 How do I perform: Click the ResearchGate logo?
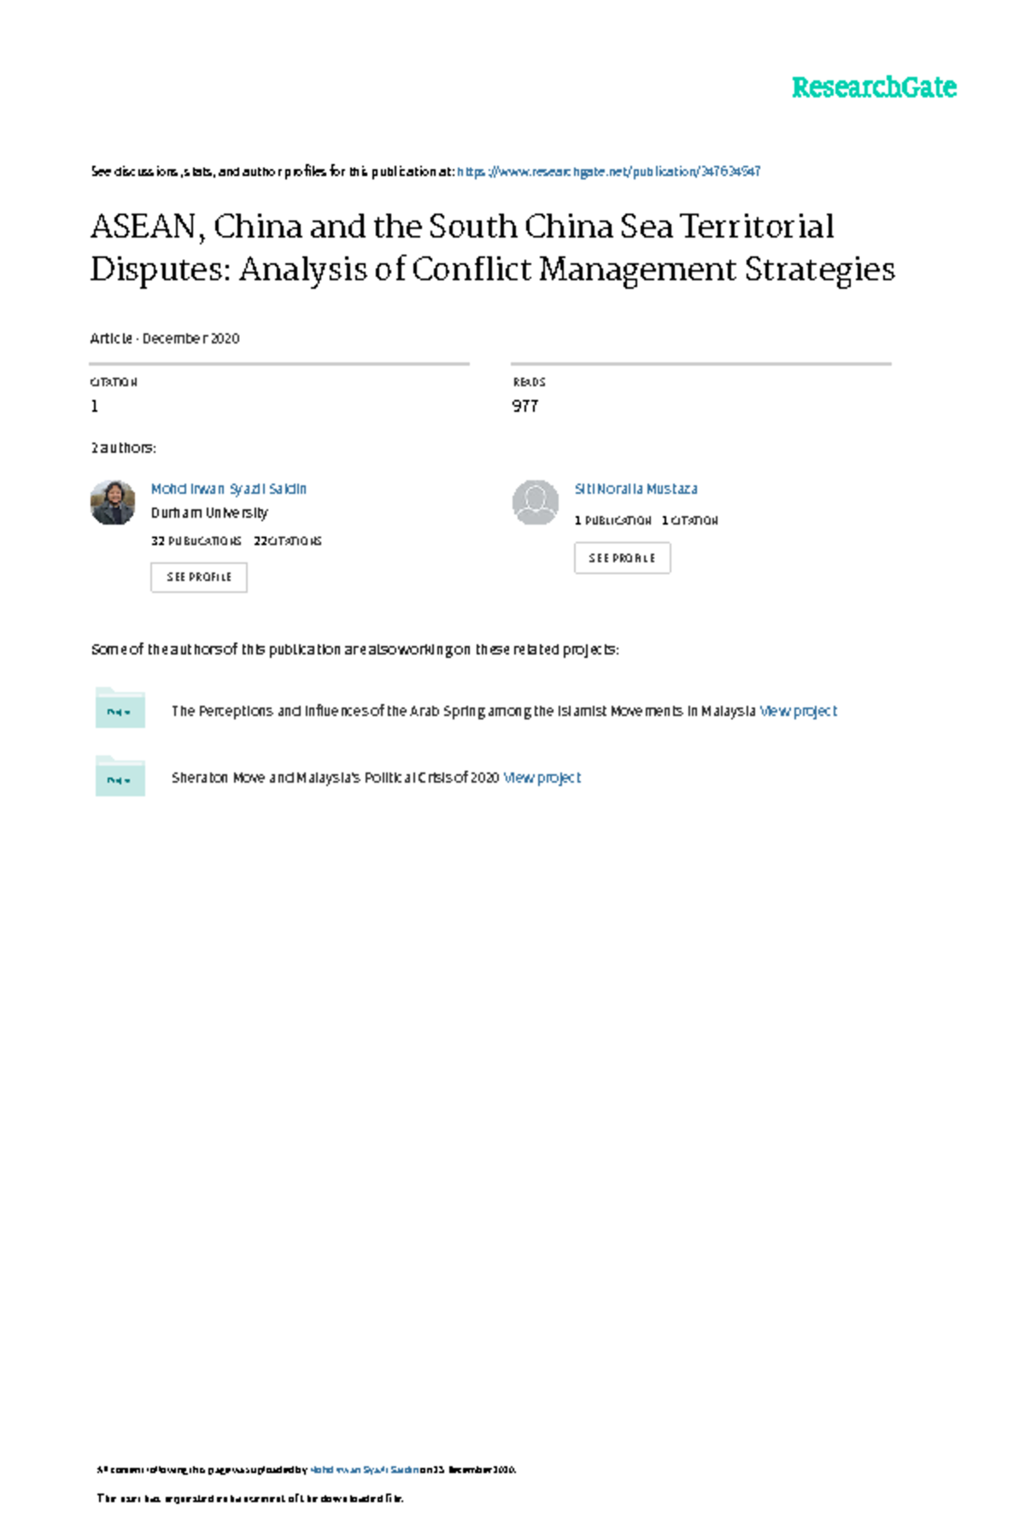coord(873,87)
